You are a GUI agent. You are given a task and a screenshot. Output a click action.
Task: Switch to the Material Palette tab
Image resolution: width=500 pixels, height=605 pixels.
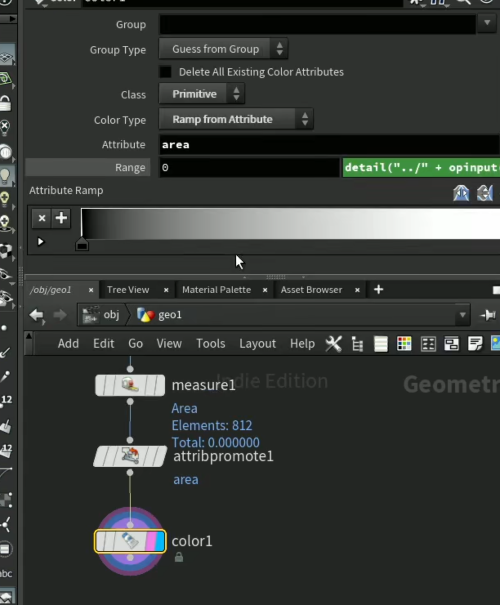(217, 290)
